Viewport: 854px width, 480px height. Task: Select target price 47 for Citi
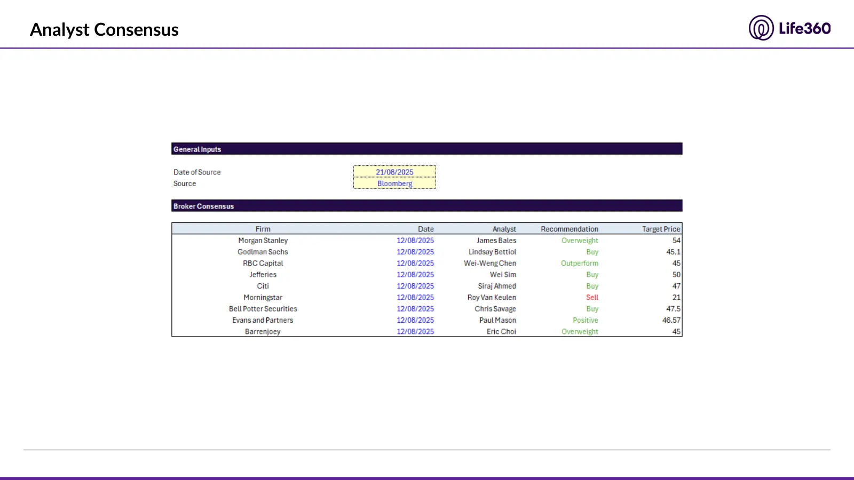(676, 286)
